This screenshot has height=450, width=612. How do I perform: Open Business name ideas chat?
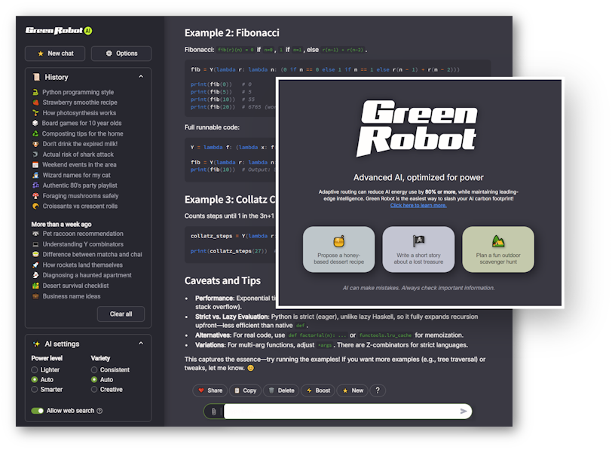pyautogui.click(x=72, y=296)
